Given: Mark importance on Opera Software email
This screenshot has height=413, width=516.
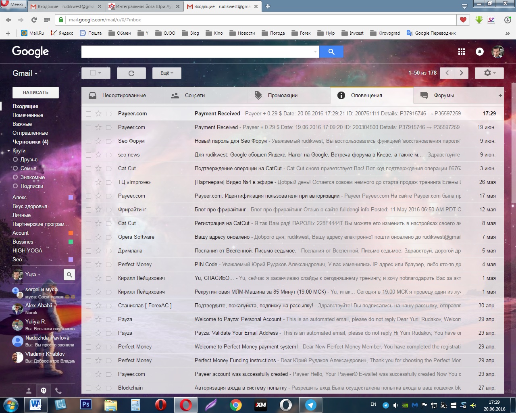Looking at the screenshot, I should [x=108, y=237].
